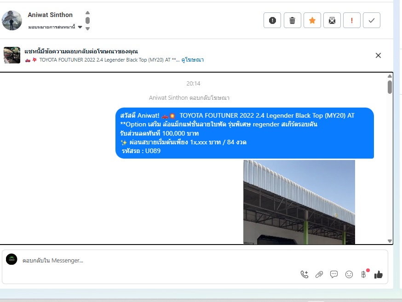
Task: Attach a file with paperclip icon
Action: click(319, 274)
